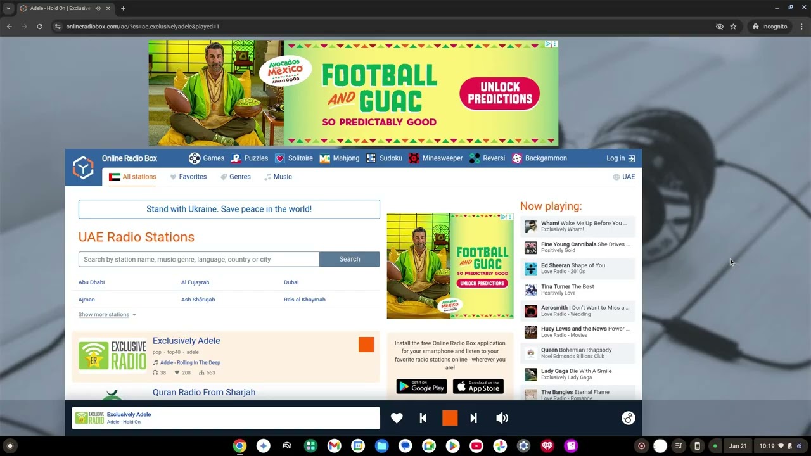This screenshot has height=456, width=811.
Task: Open the Music tab
Action: click(x=278, y=177)
